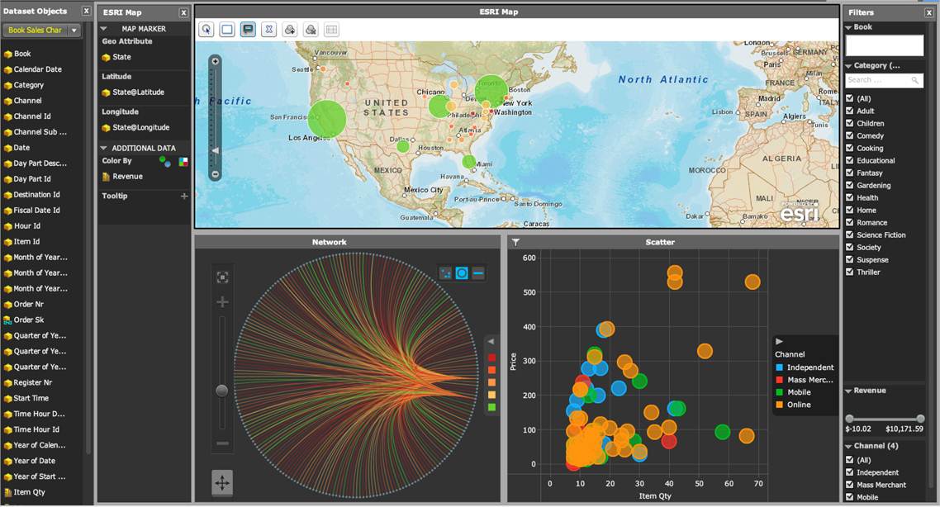The image size is (940, 507).
Task: Click the add layer globe icon
Action: pos(290,30)
